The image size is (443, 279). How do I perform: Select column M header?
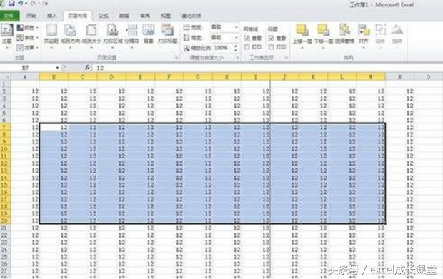(x=371, y=77)
